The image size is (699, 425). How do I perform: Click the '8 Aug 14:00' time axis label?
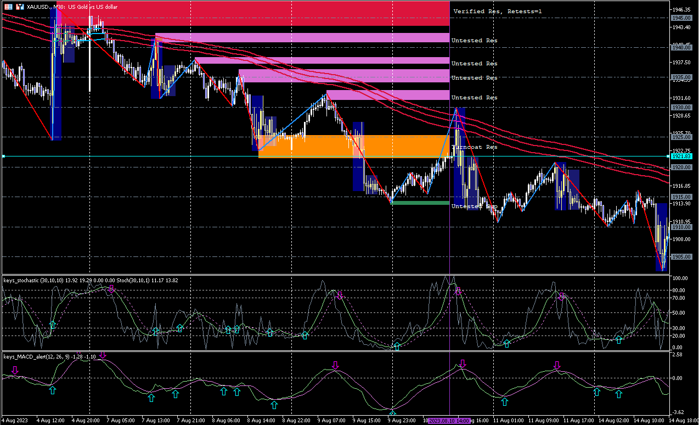click(260, 421)
